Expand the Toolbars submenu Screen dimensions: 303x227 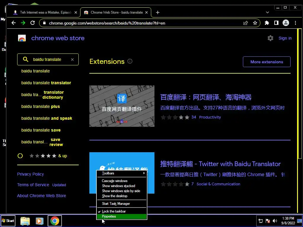(122, 173)
